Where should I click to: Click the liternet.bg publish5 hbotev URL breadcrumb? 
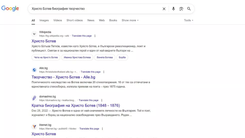click(58, 129)
